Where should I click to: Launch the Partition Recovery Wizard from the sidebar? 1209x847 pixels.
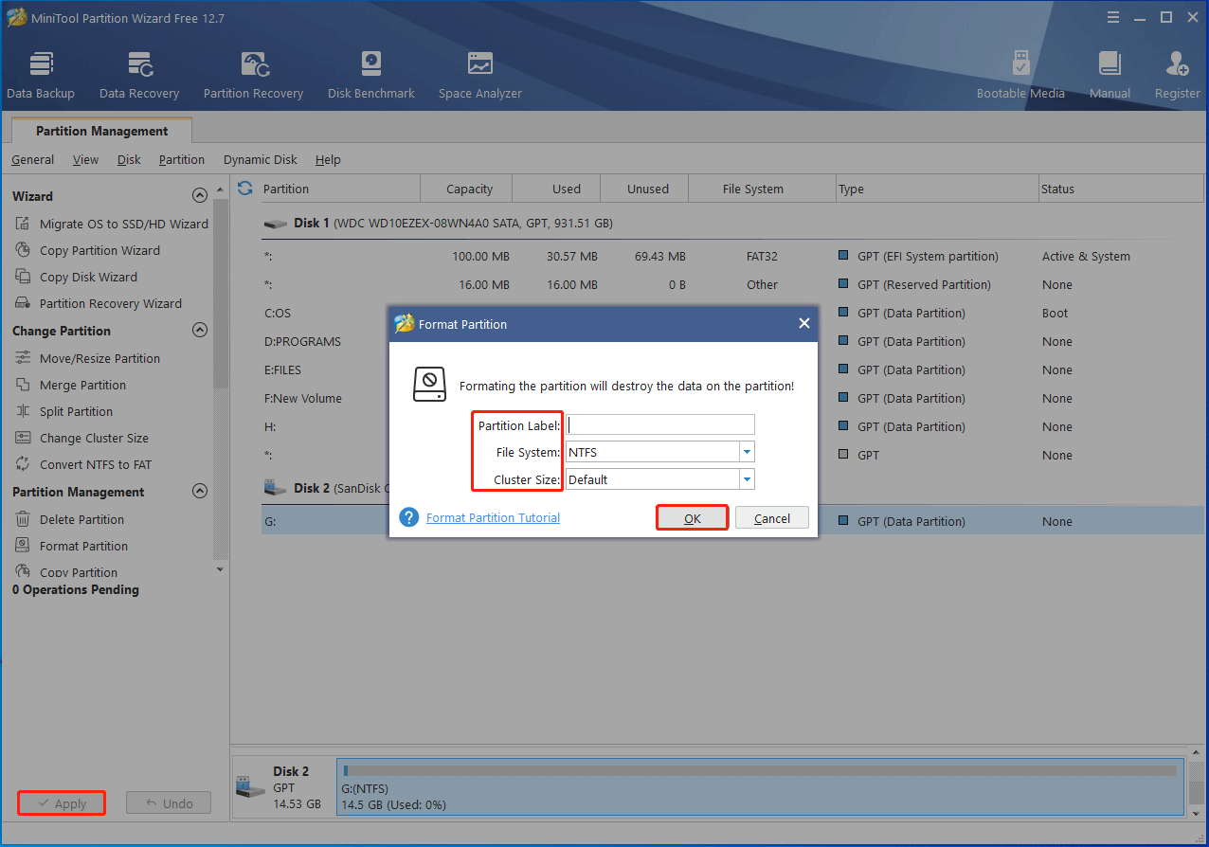(x=99, y=303)
